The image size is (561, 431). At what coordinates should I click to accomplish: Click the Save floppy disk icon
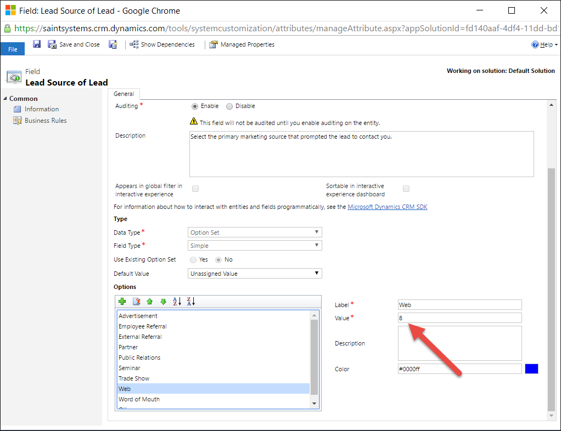(x=37, y=44)
